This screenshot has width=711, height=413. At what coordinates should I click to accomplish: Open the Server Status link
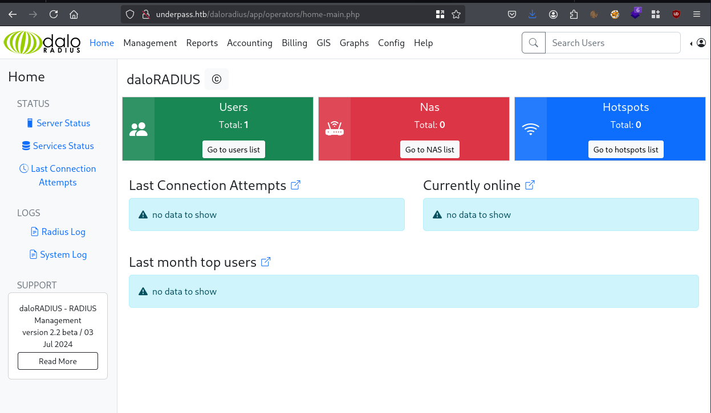click(x=63, y=123)
